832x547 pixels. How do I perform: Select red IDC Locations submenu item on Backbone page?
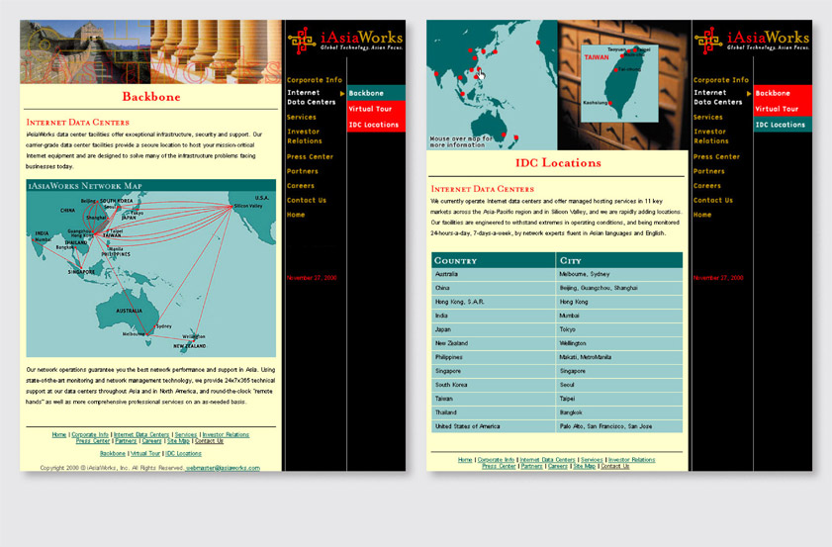click(x=376, y=125)
